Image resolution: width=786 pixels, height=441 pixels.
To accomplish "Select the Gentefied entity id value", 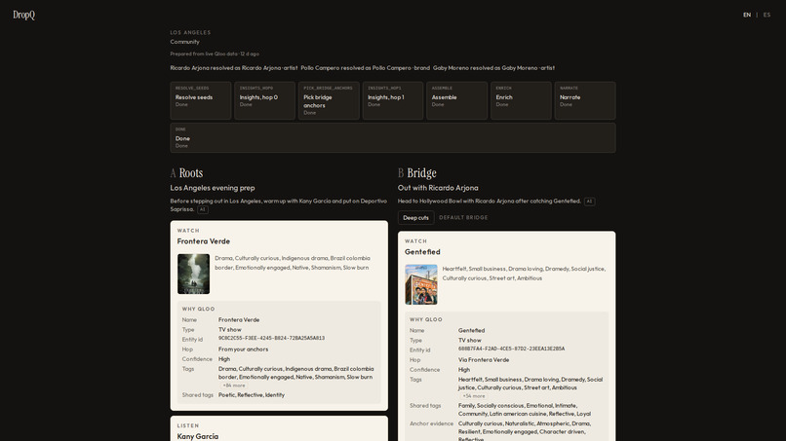I will [x=511, y=349].
